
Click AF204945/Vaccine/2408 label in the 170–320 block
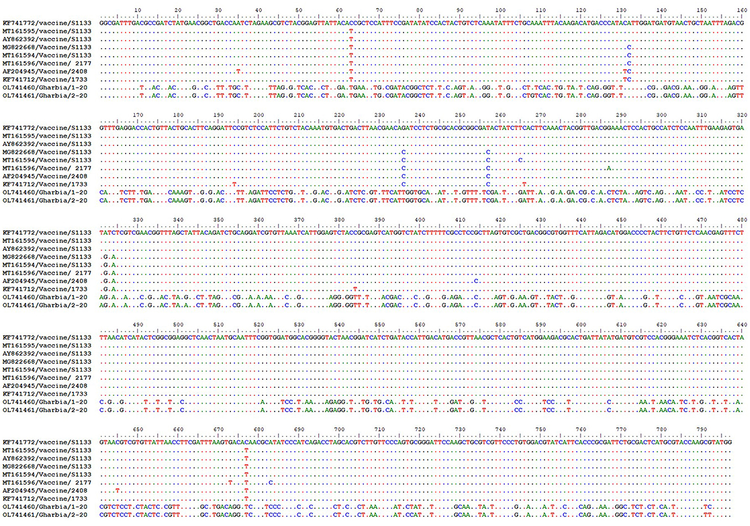click(x=45, y=176)
